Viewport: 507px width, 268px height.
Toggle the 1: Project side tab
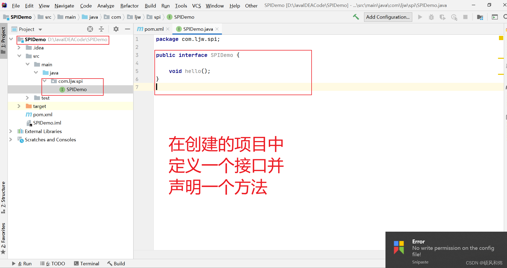point(3,40)
